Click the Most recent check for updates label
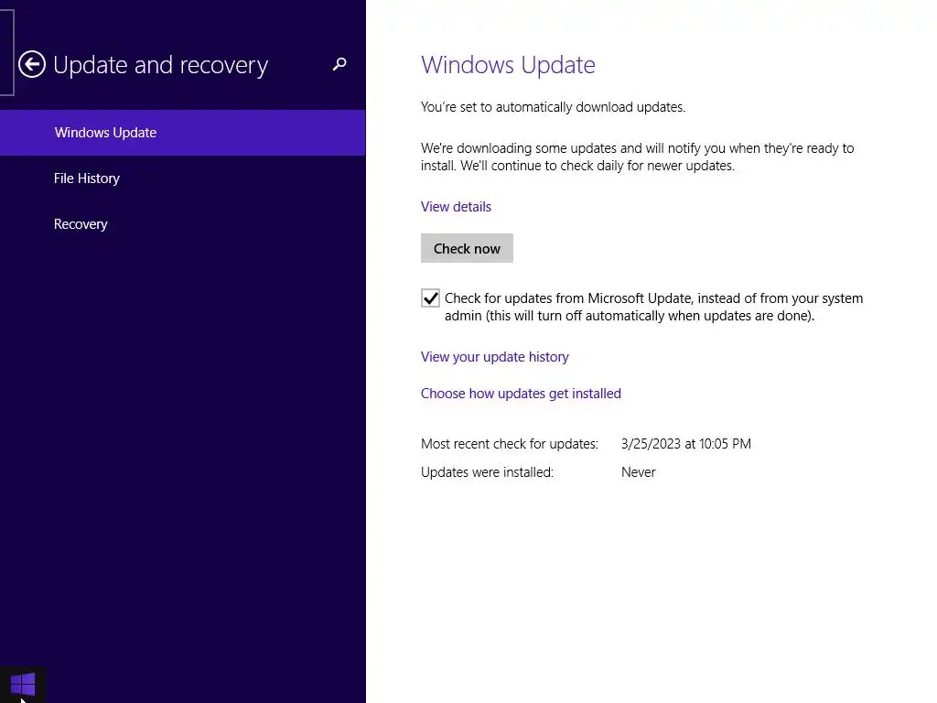This screenshot has width=937, height=703. tap(509, 444)
